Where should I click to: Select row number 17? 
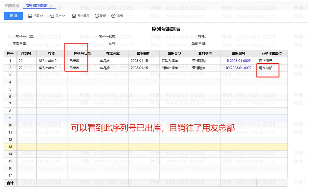[x=10, y=175]
